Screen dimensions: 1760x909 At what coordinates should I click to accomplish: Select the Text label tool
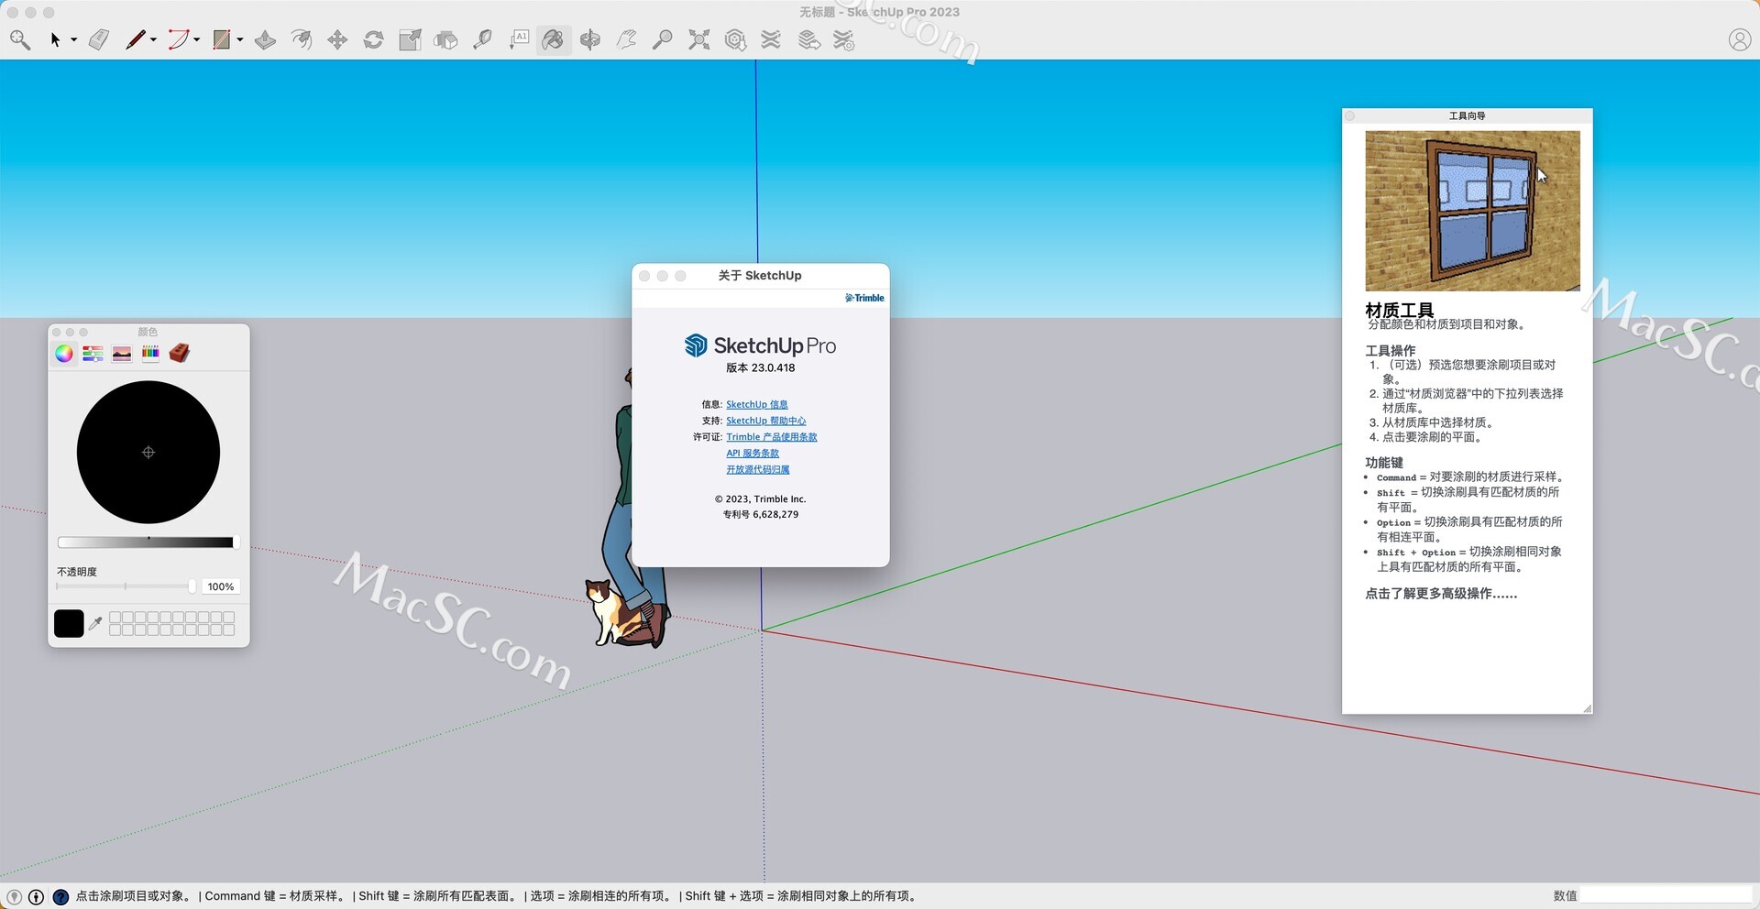[x=519, y=39]
